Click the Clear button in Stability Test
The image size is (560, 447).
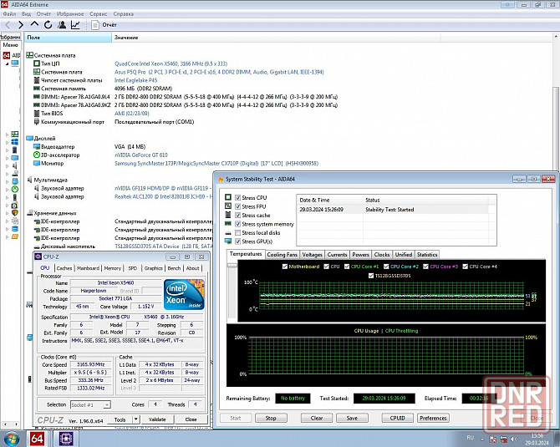pyautogui.click(x=317, y=418)
